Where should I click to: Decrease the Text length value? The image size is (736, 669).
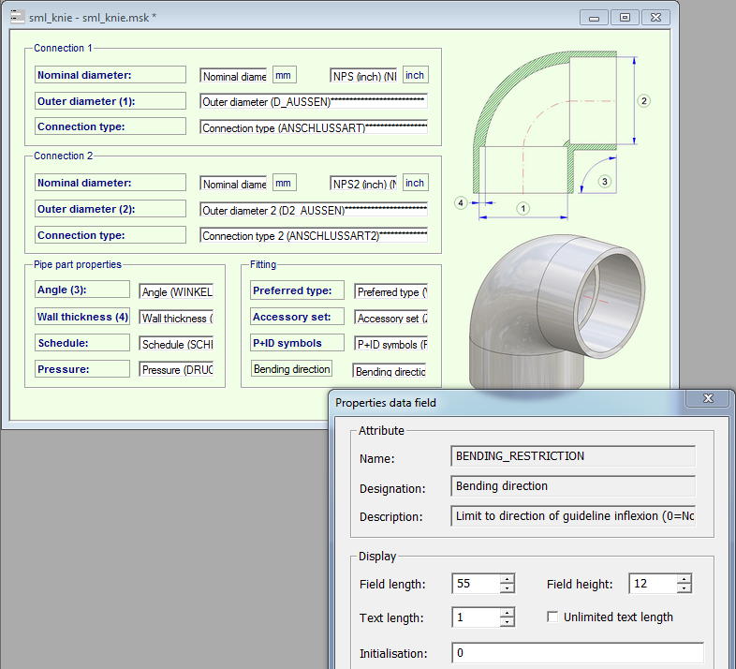(x=507, y=622)
